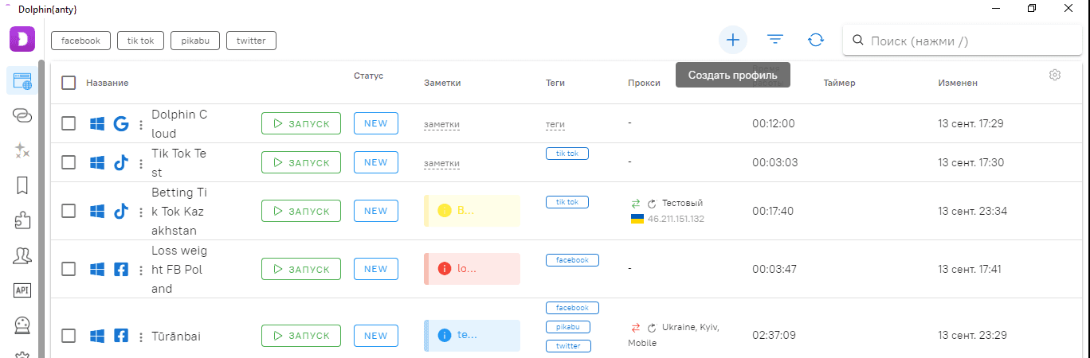Open the proxies chain-link sidebar icon
The height and width of the screenshot is (358, 1090).
click(22, 115)
